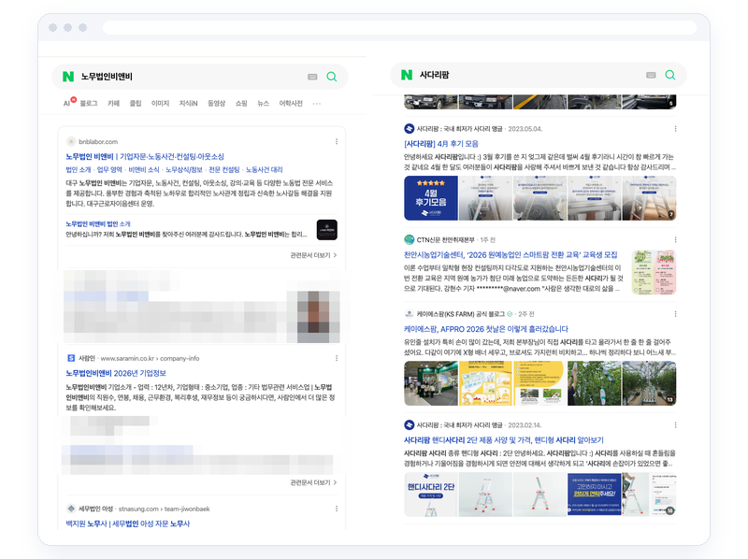Switch to the 지식iN tab
The width and height of the screenshot is (748, 559).
pos(189,104)
